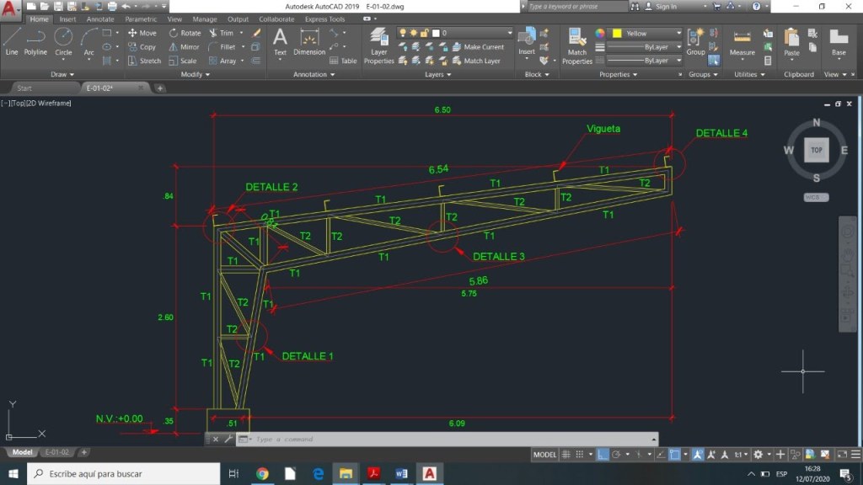Screen dimensions: 863x485
Task: Switch to the Annotate ribbon tab
Action: [100, 19]
